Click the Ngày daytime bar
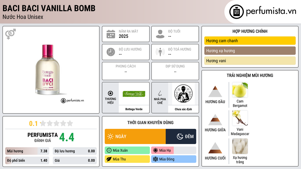Viewport: 301px width, 169px height. (135, 136)
